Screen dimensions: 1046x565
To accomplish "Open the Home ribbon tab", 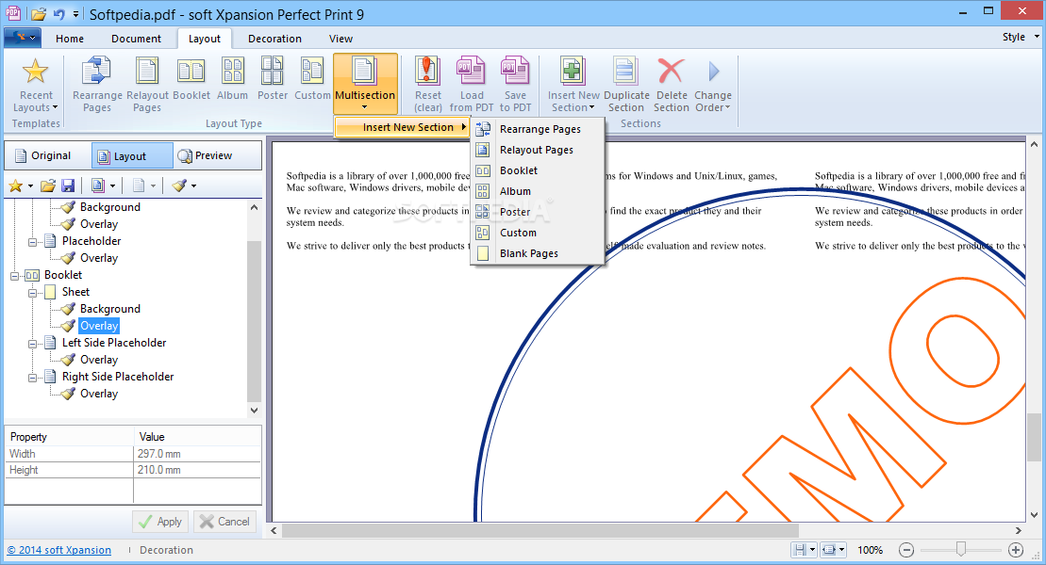I will (x=70, y=39).
